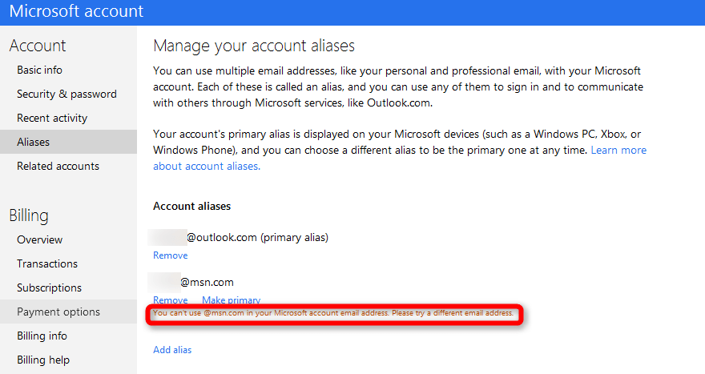Click the msn.com error message text
Viewport: 705px width, 374px height.
click(333, 313)
